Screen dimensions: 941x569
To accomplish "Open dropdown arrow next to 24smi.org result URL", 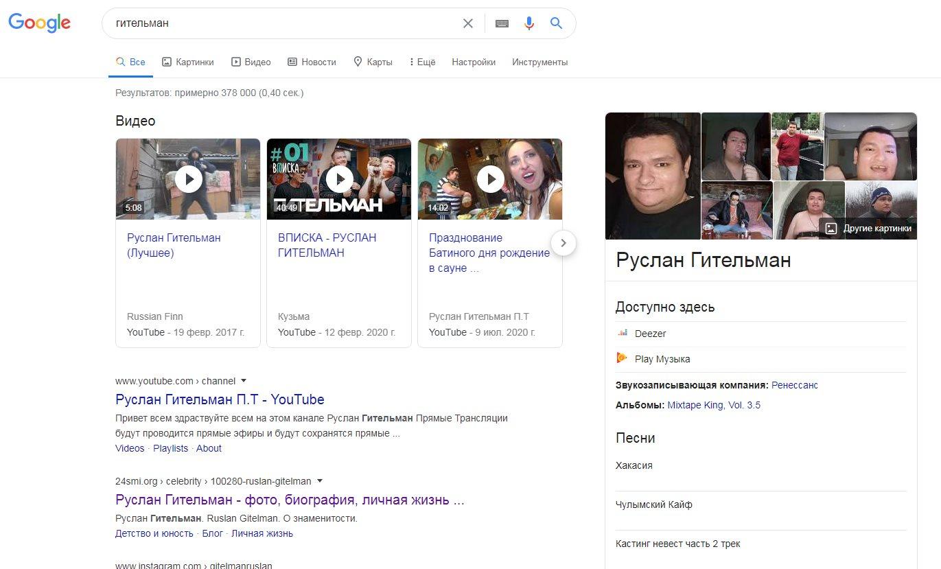I will 320,481.
